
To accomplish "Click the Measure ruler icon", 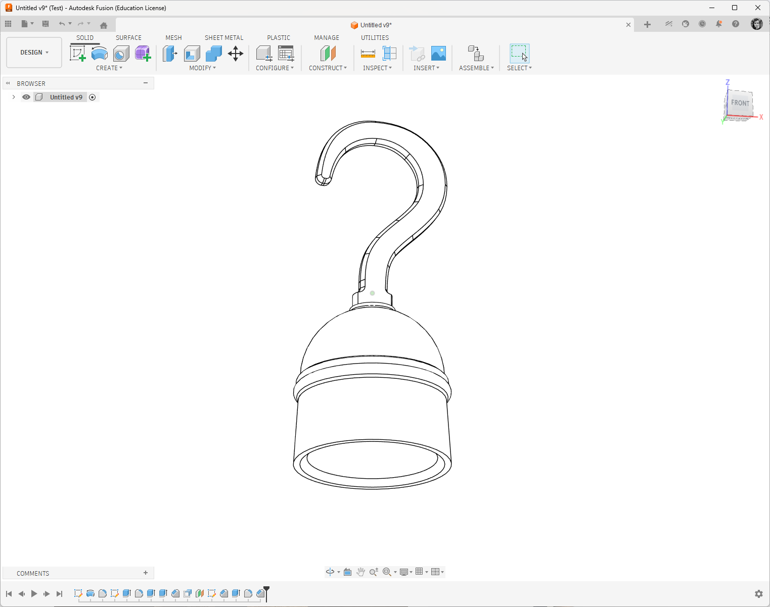I will coord(368,53).
